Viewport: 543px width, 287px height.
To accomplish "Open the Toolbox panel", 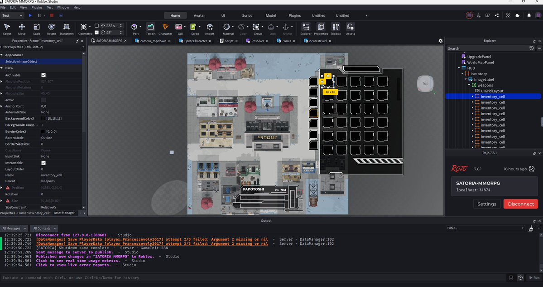I will coord(336,29).
